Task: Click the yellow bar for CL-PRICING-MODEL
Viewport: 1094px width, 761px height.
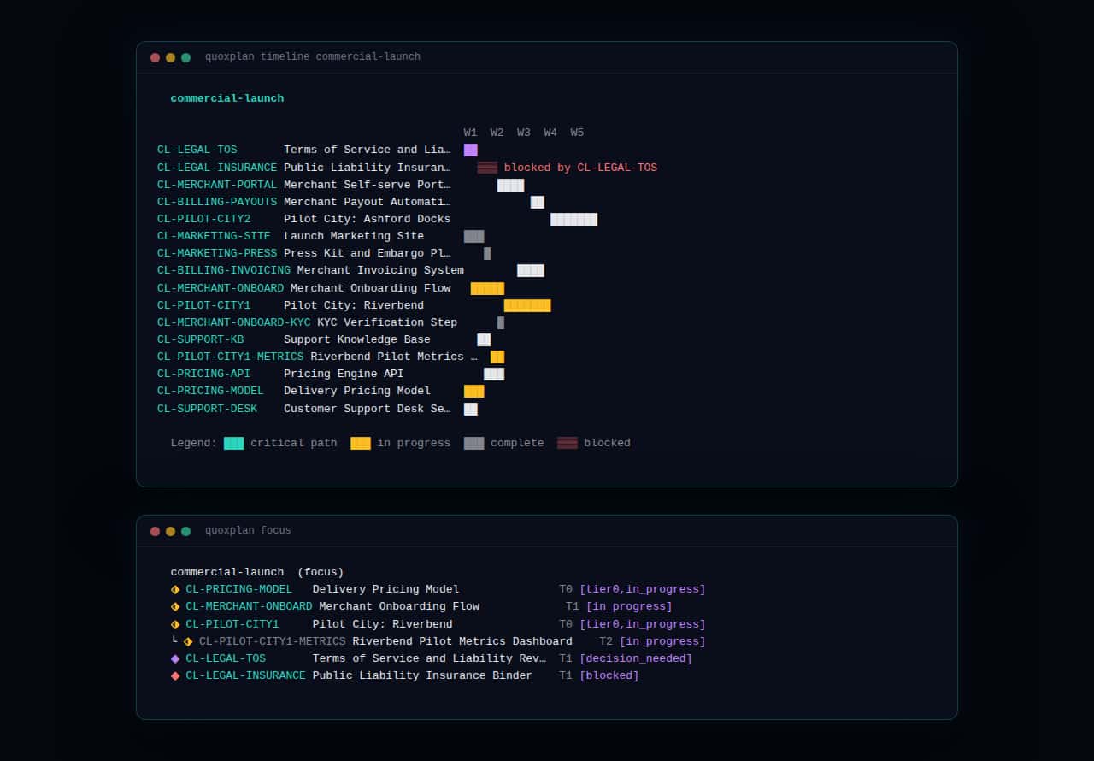Action: (x=474, y=391)
